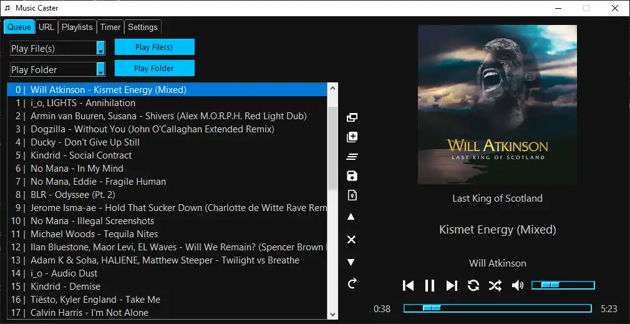Viewport: 630px width, 324px height.
Task: Select 'Tiësto, Kyler England - Take Me'
Action: [167, 300]
